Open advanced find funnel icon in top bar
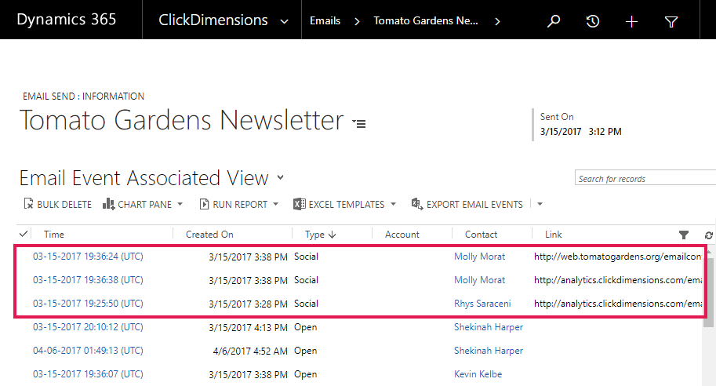This screenshot has height=386, width=716. tap(671, 21)
